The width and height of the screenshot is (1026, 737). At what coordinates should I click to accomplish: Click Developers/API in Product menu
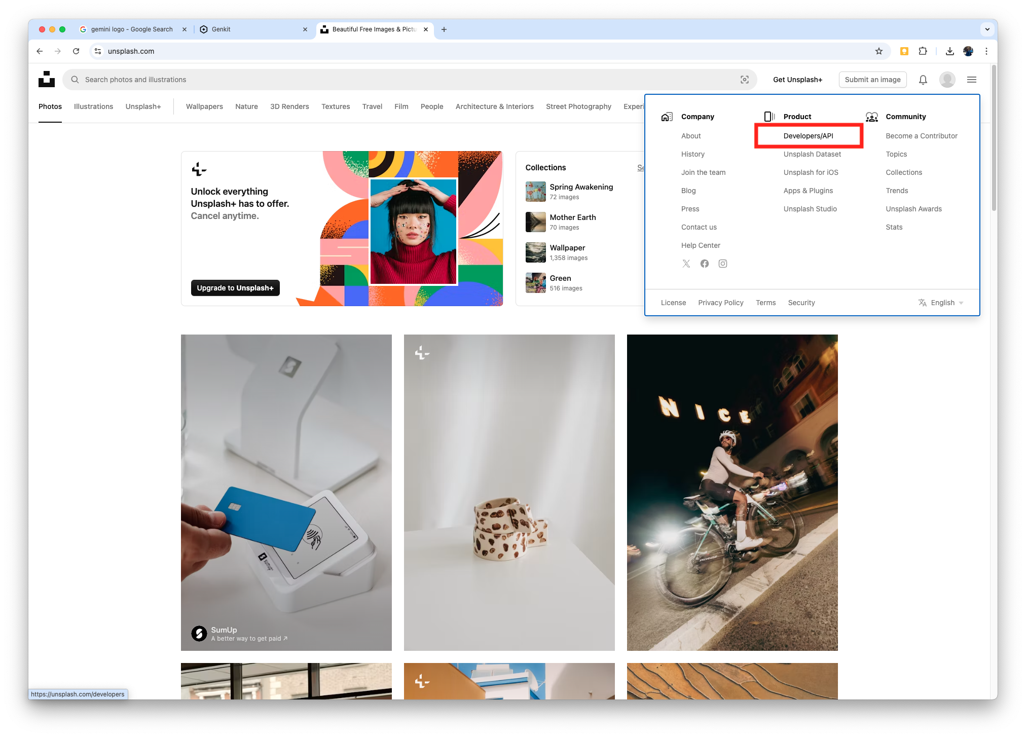809,136
